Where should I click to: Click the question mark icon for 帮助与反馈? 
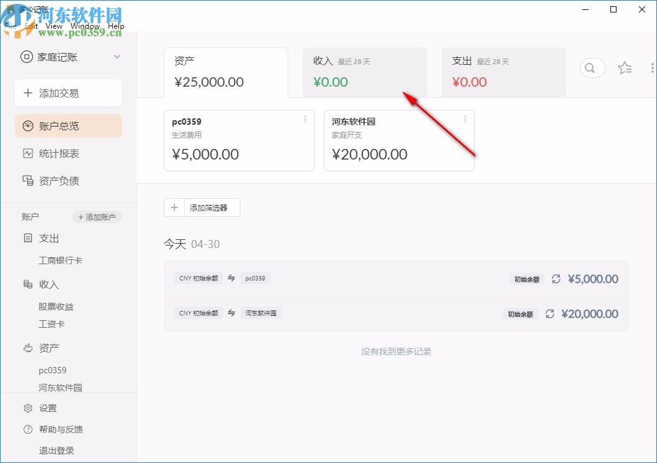(x=27, y=429)
